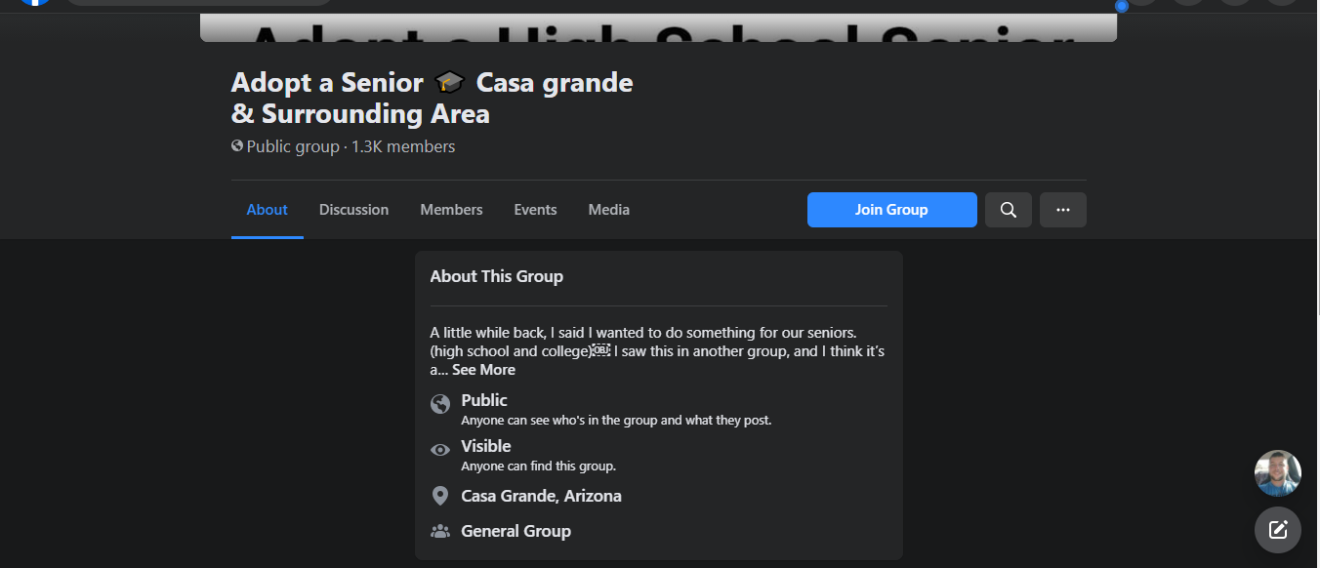Viewport: 1320px width, 568px height.
Task: Switch to the Discussion tab
Action: 353,210
